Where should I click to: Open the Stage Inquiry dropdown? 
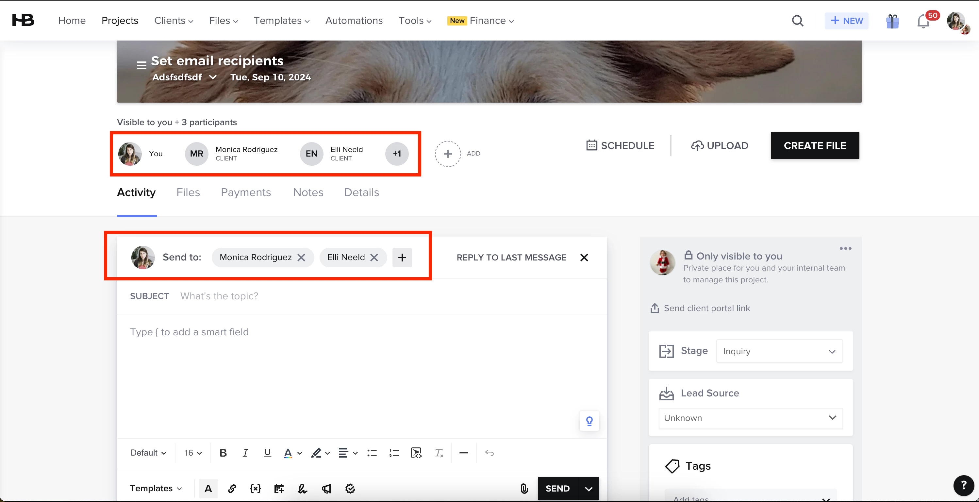pos(779,351)
